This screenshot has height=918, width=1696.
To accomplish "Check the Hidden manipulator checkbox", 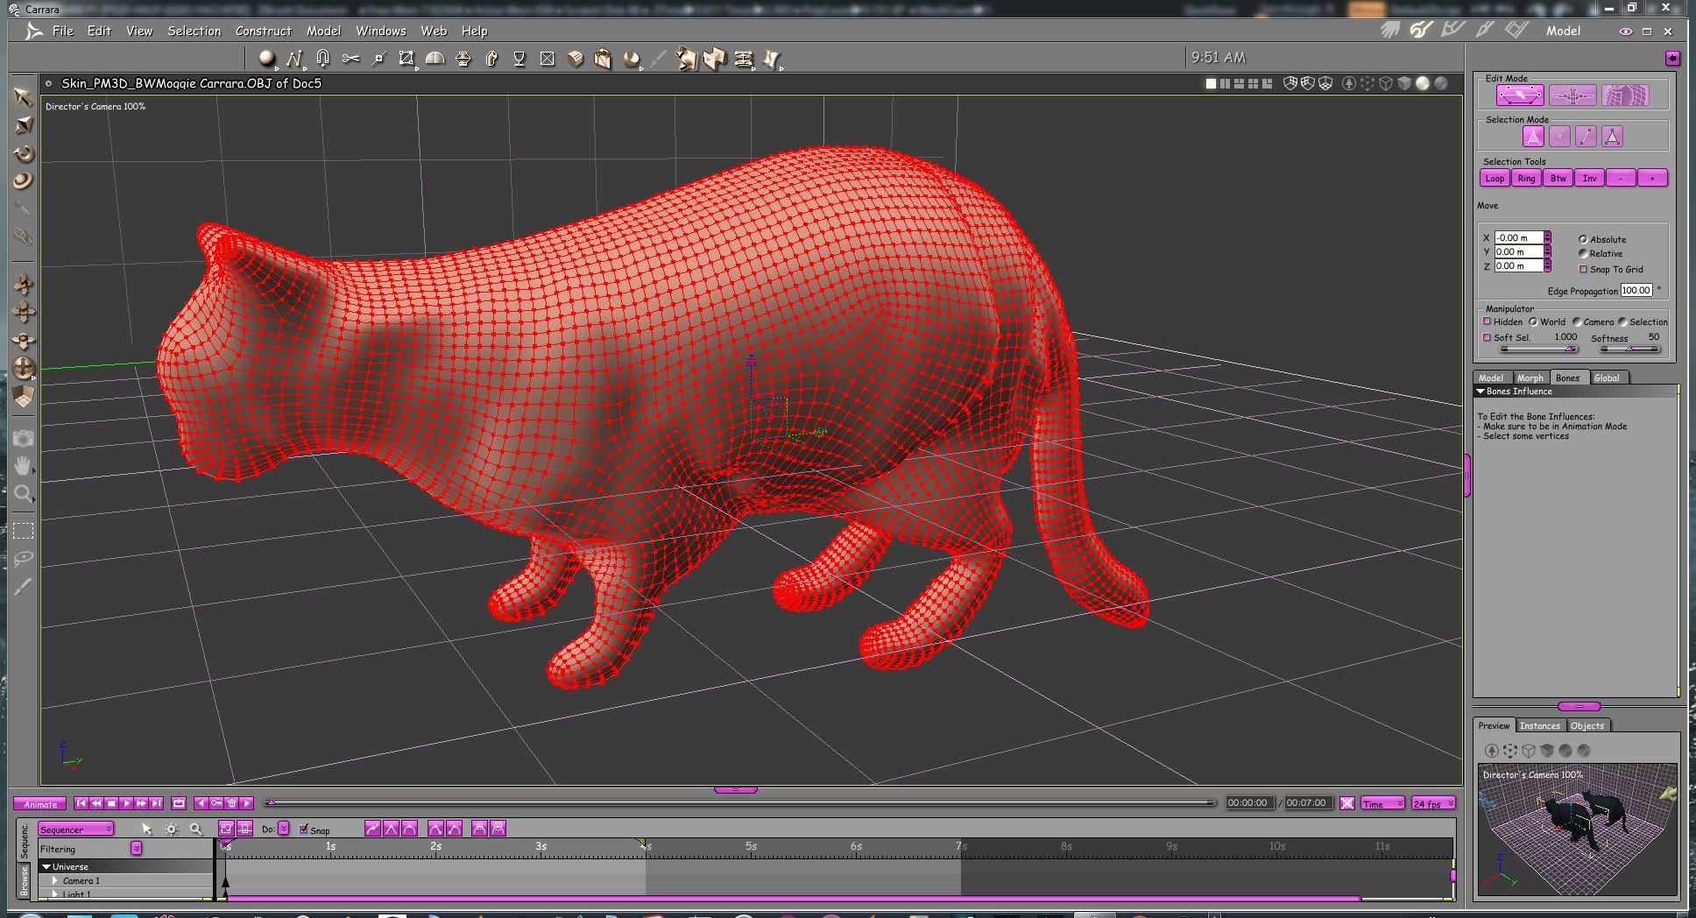I will [1487, 321].
